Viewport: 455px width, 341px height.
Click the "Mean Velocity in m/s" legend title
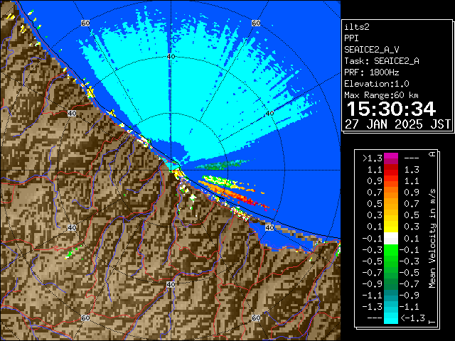tap(432, 239)
